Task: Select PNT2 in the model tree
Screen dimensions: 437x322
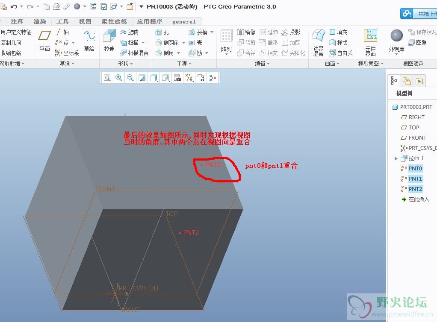Action: (415, 189)
